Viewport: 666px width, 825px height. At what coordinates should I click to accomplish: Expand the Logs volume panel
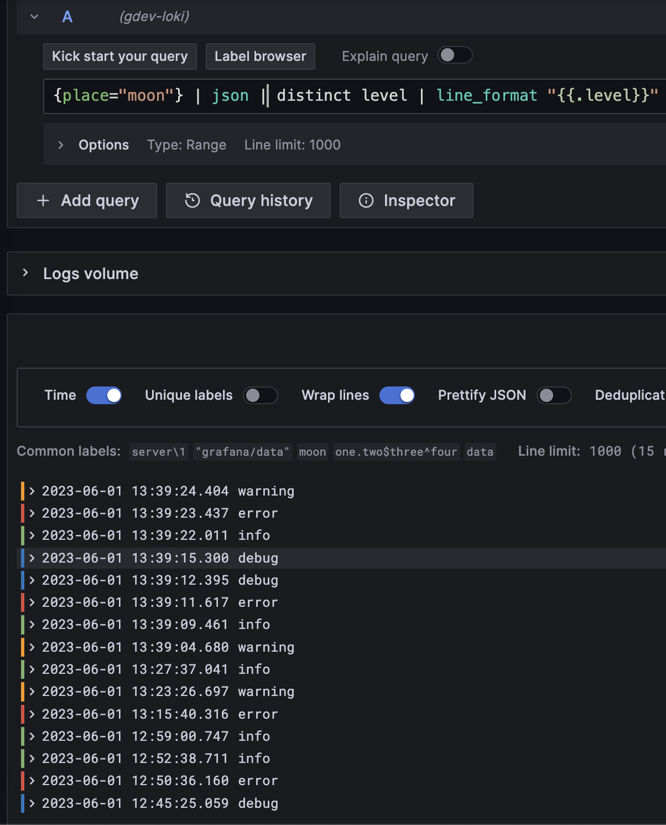pyautogui.click(x=25, y=273)
